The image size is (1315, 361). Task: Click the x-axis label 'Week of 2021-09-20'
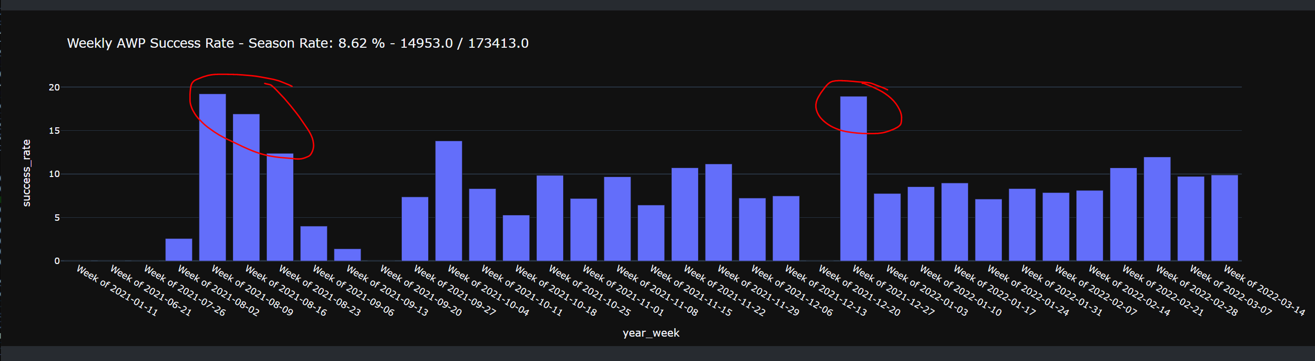click(421, 290)
